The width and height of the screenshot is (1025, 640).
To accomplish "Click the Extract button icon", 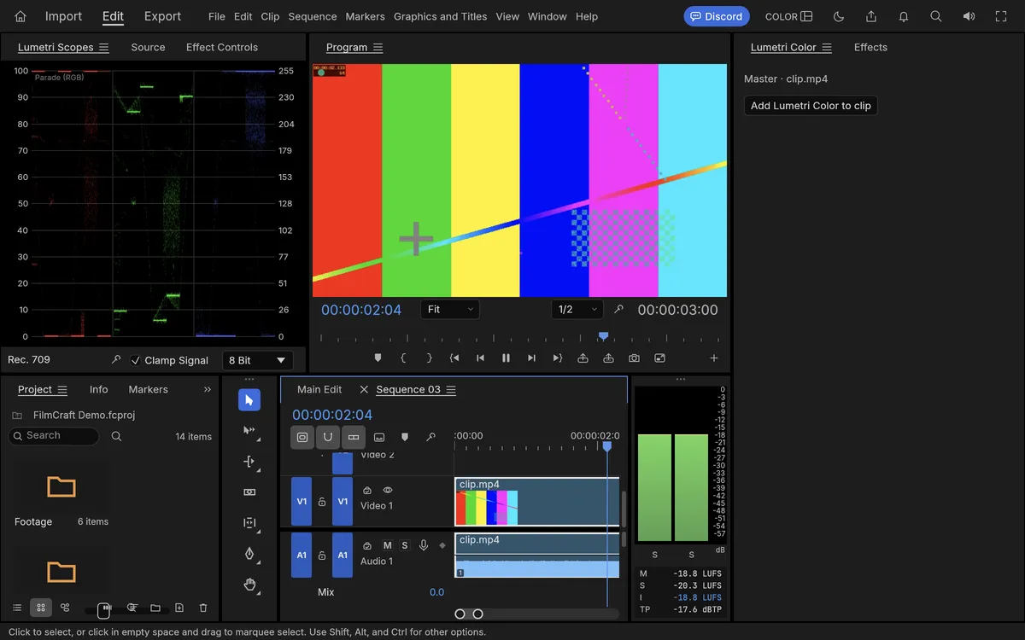I will tap(609, 358).
